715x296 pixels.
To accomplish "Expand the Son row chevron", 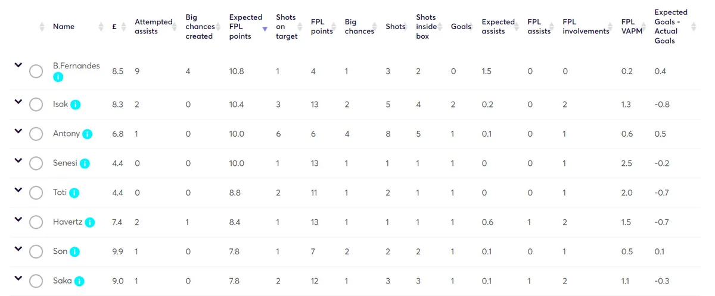I will click(x=18, y=249).
